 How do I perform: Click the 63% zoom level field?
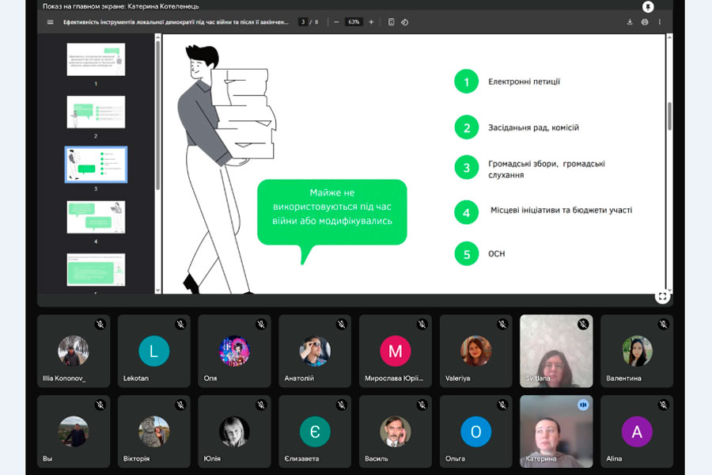pos(354,22)
